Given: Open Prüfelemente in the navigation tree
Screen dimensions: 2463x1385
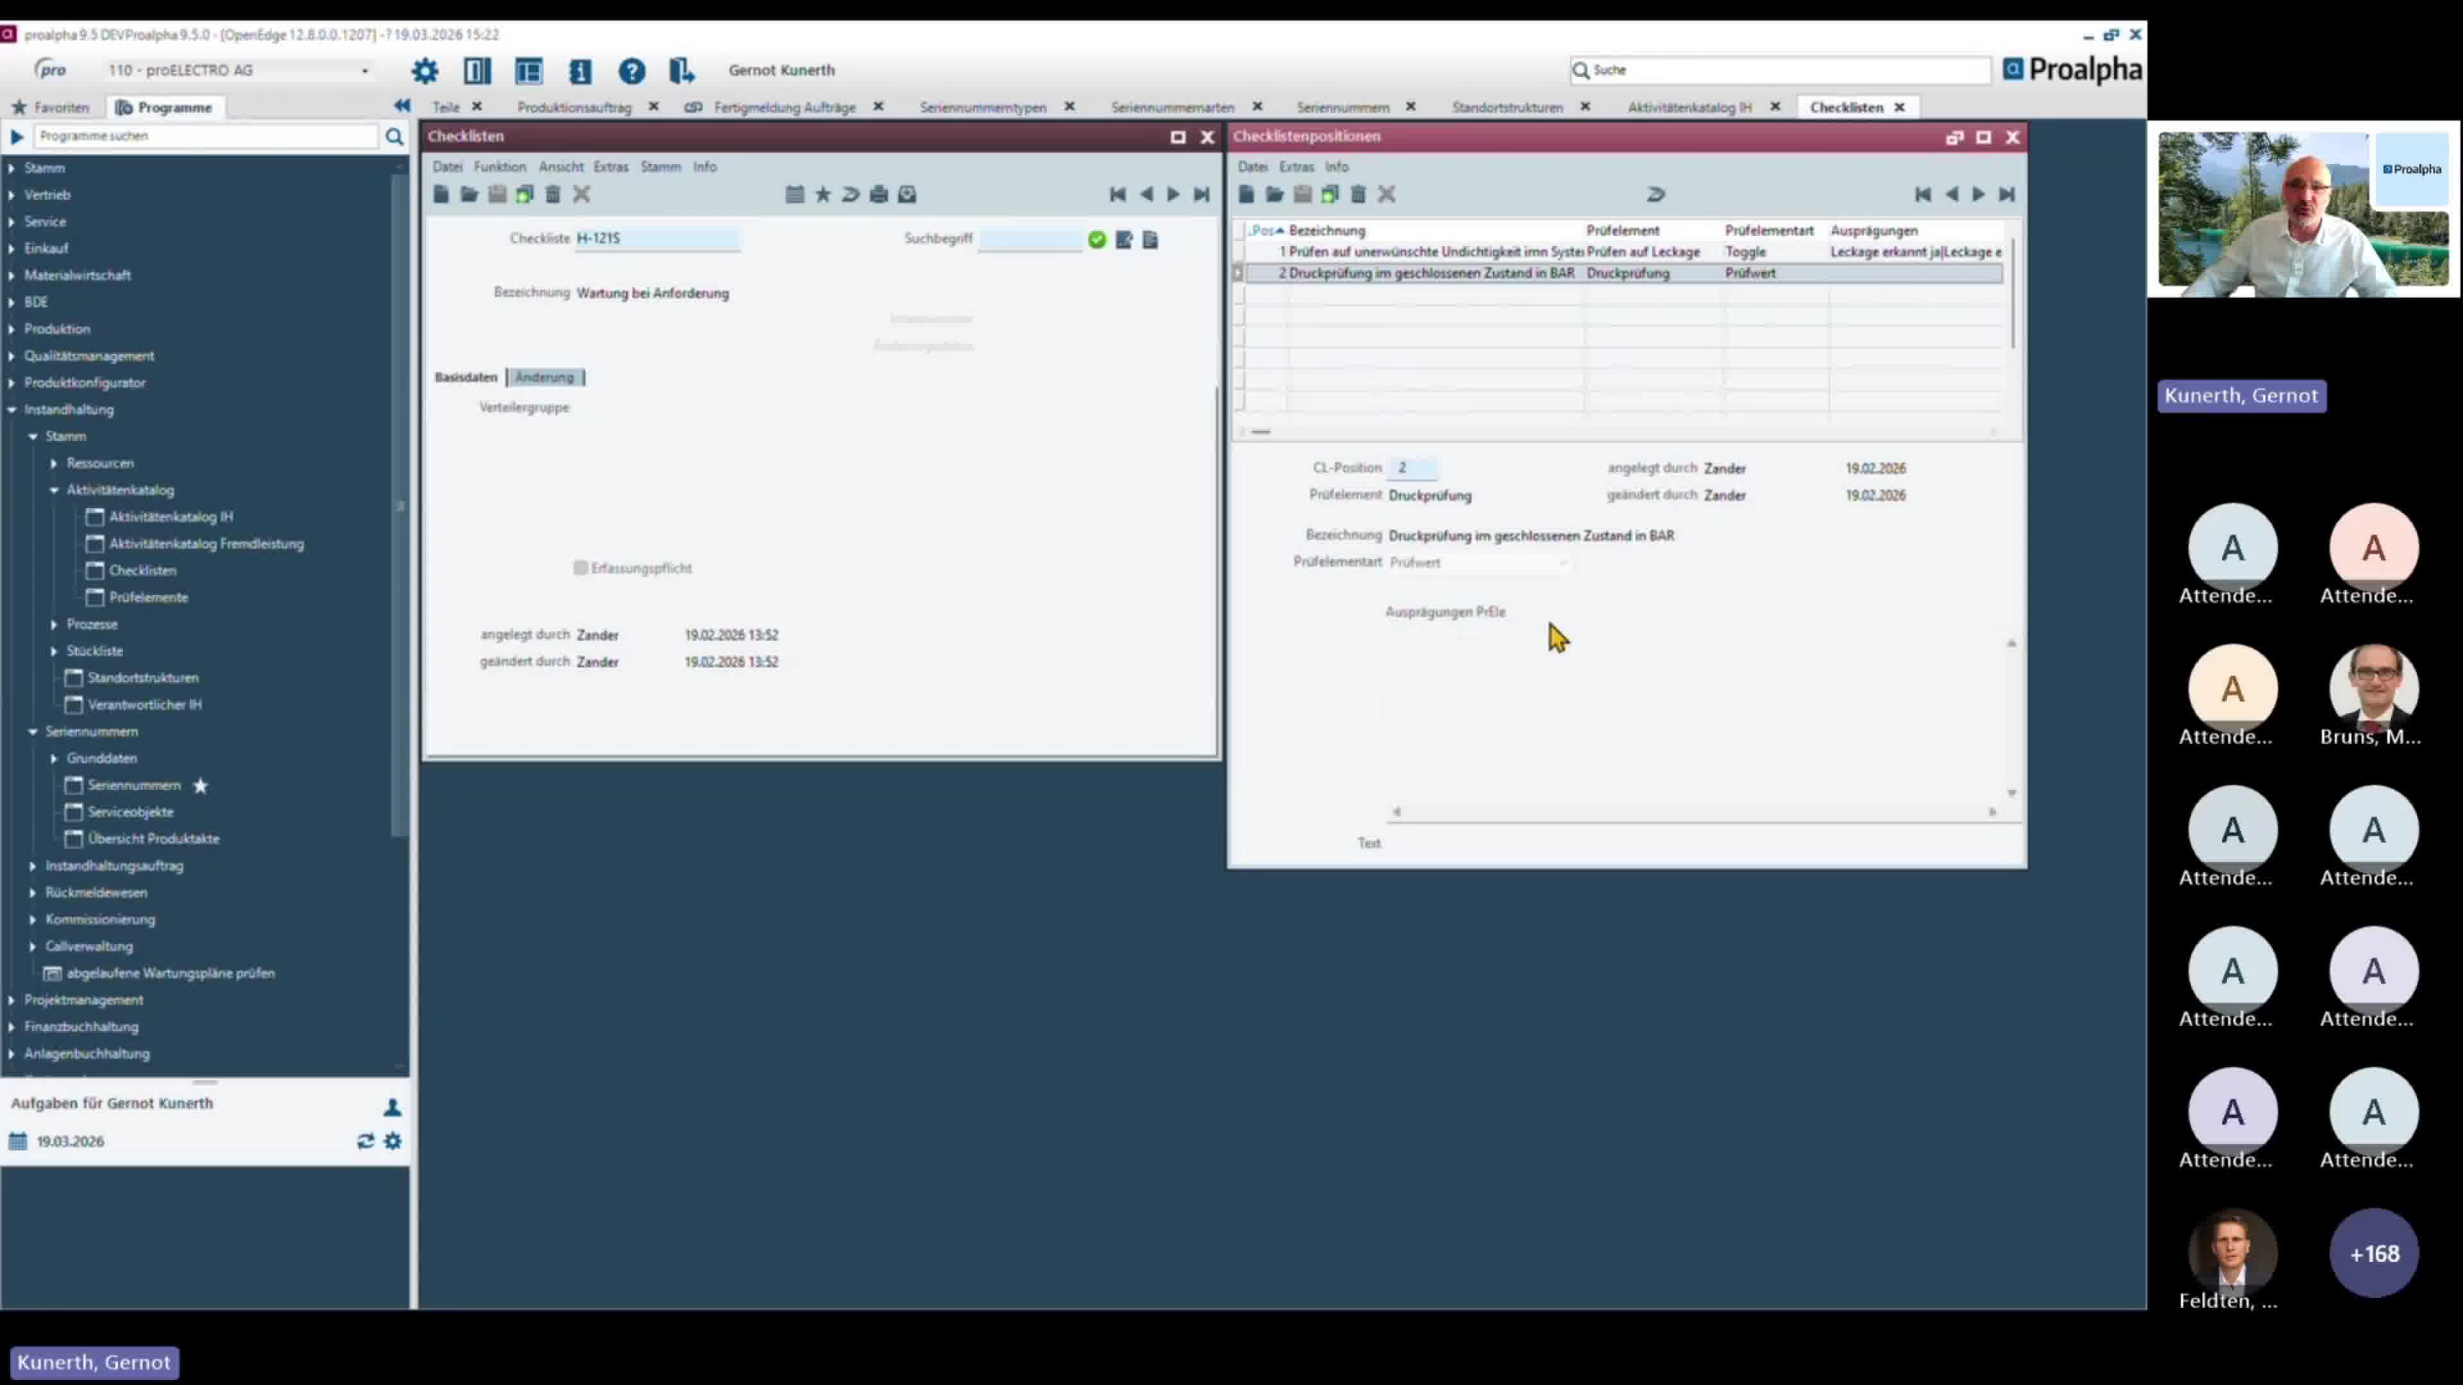Looking at the screenshot, I should tap(148, 598).
